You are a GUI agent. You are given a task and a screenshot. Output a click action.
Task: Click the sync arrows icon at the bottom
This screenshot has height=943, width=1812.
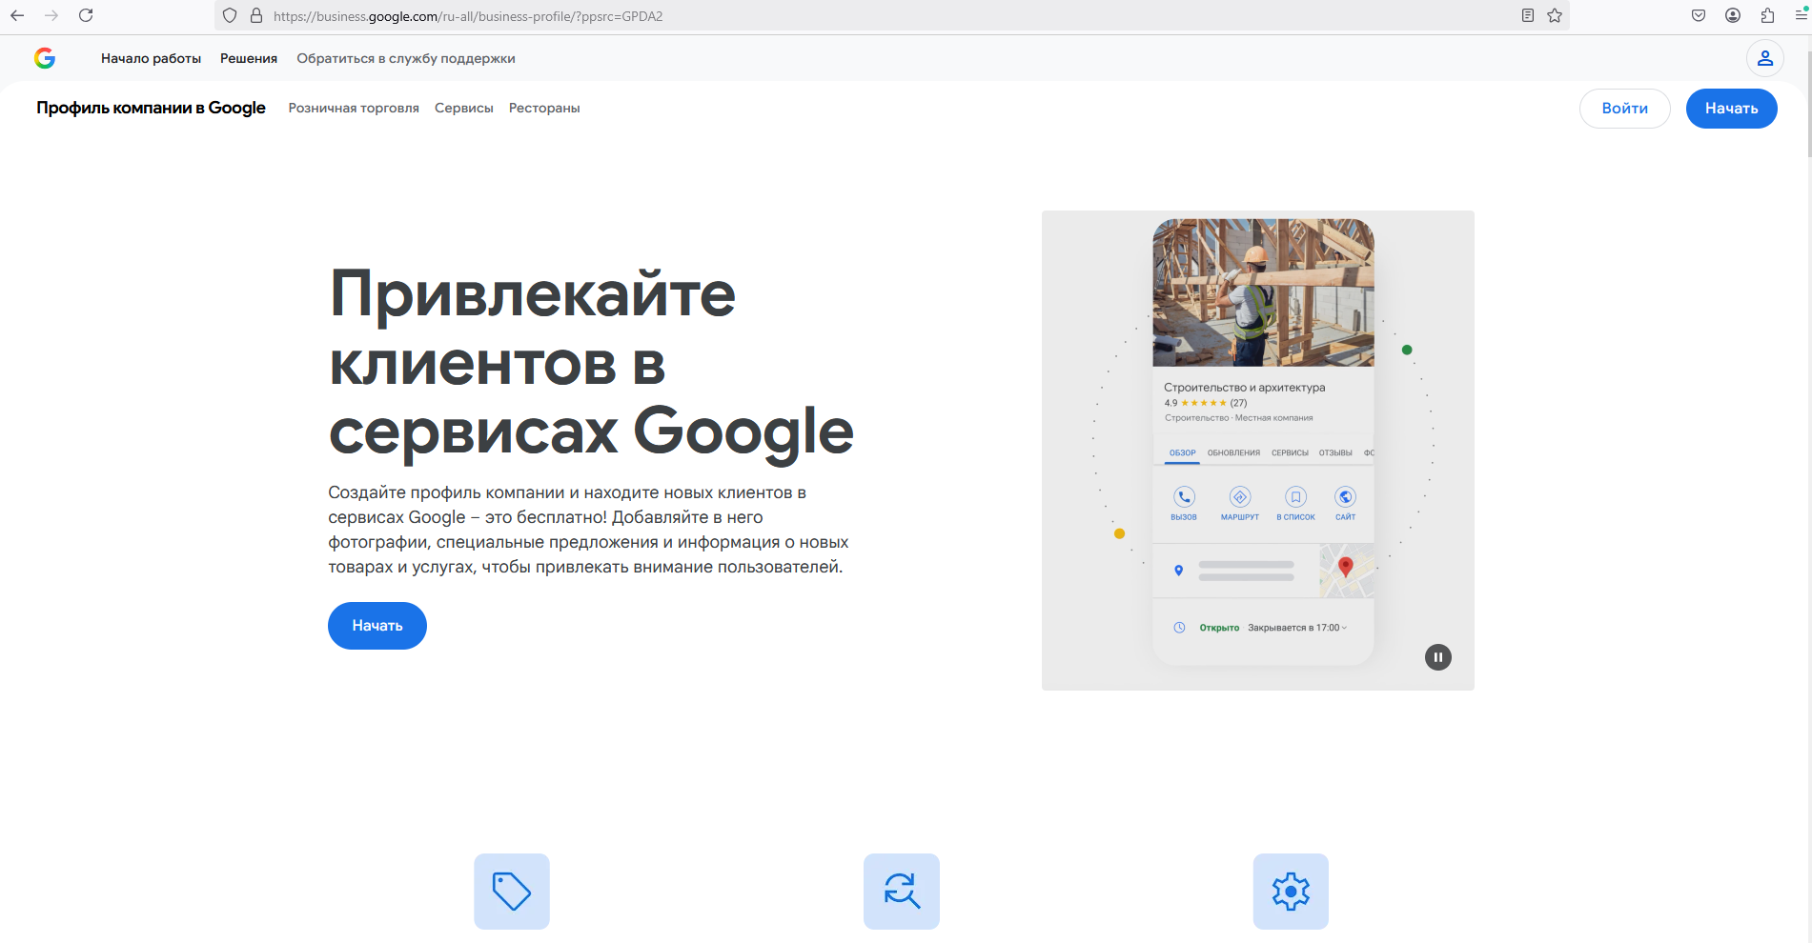coord(901,892)
